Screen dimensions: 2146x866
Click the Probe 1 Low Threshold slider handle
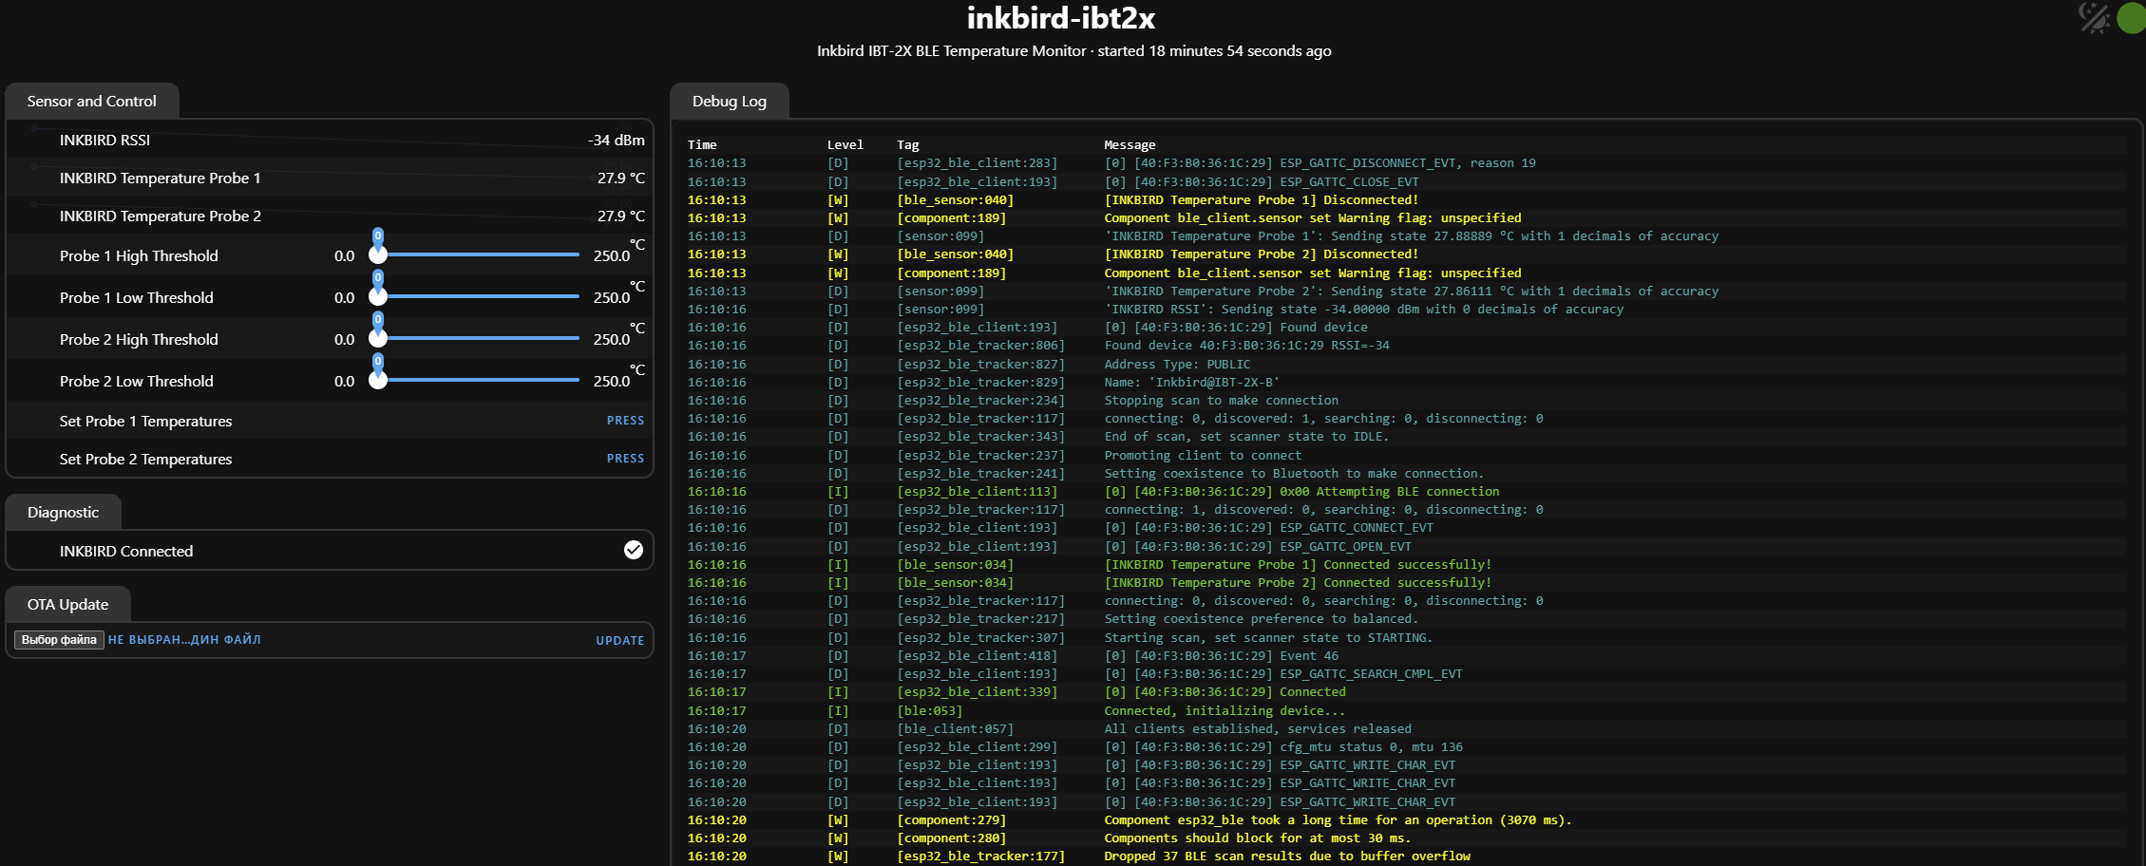coord(378,296)
